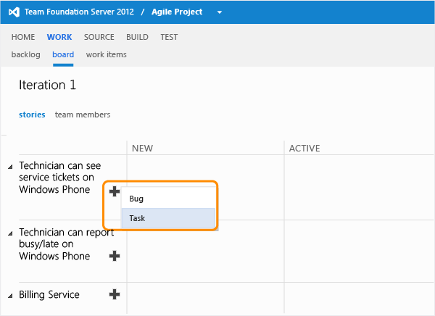Switch to stories grouping
Screen dimensions: 435x316
point(32,115)
